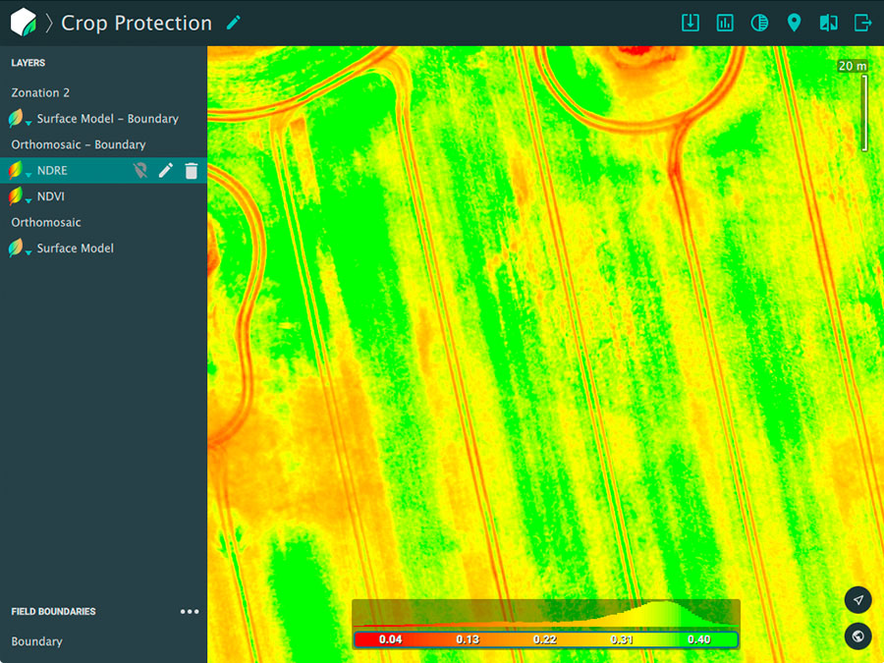Screen dimensions: 884x663
Task: Open the bar chart statistics icon
Action: 725,23
